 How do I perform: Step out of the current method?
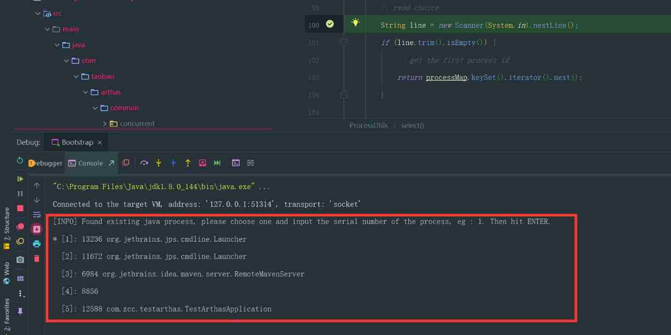coord(188,163)
